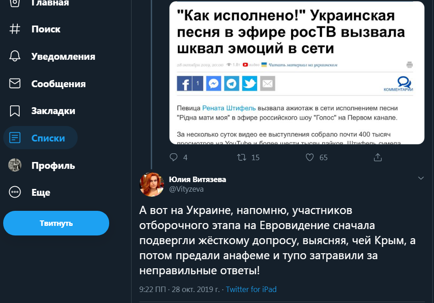Viewport: 434px width, 303px height.
Task: Click the author name Юлия Витязева
Action: coord(197,179)
